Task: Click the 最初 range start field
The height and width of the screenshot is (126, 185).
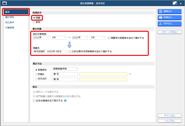Action: point(65,74)
